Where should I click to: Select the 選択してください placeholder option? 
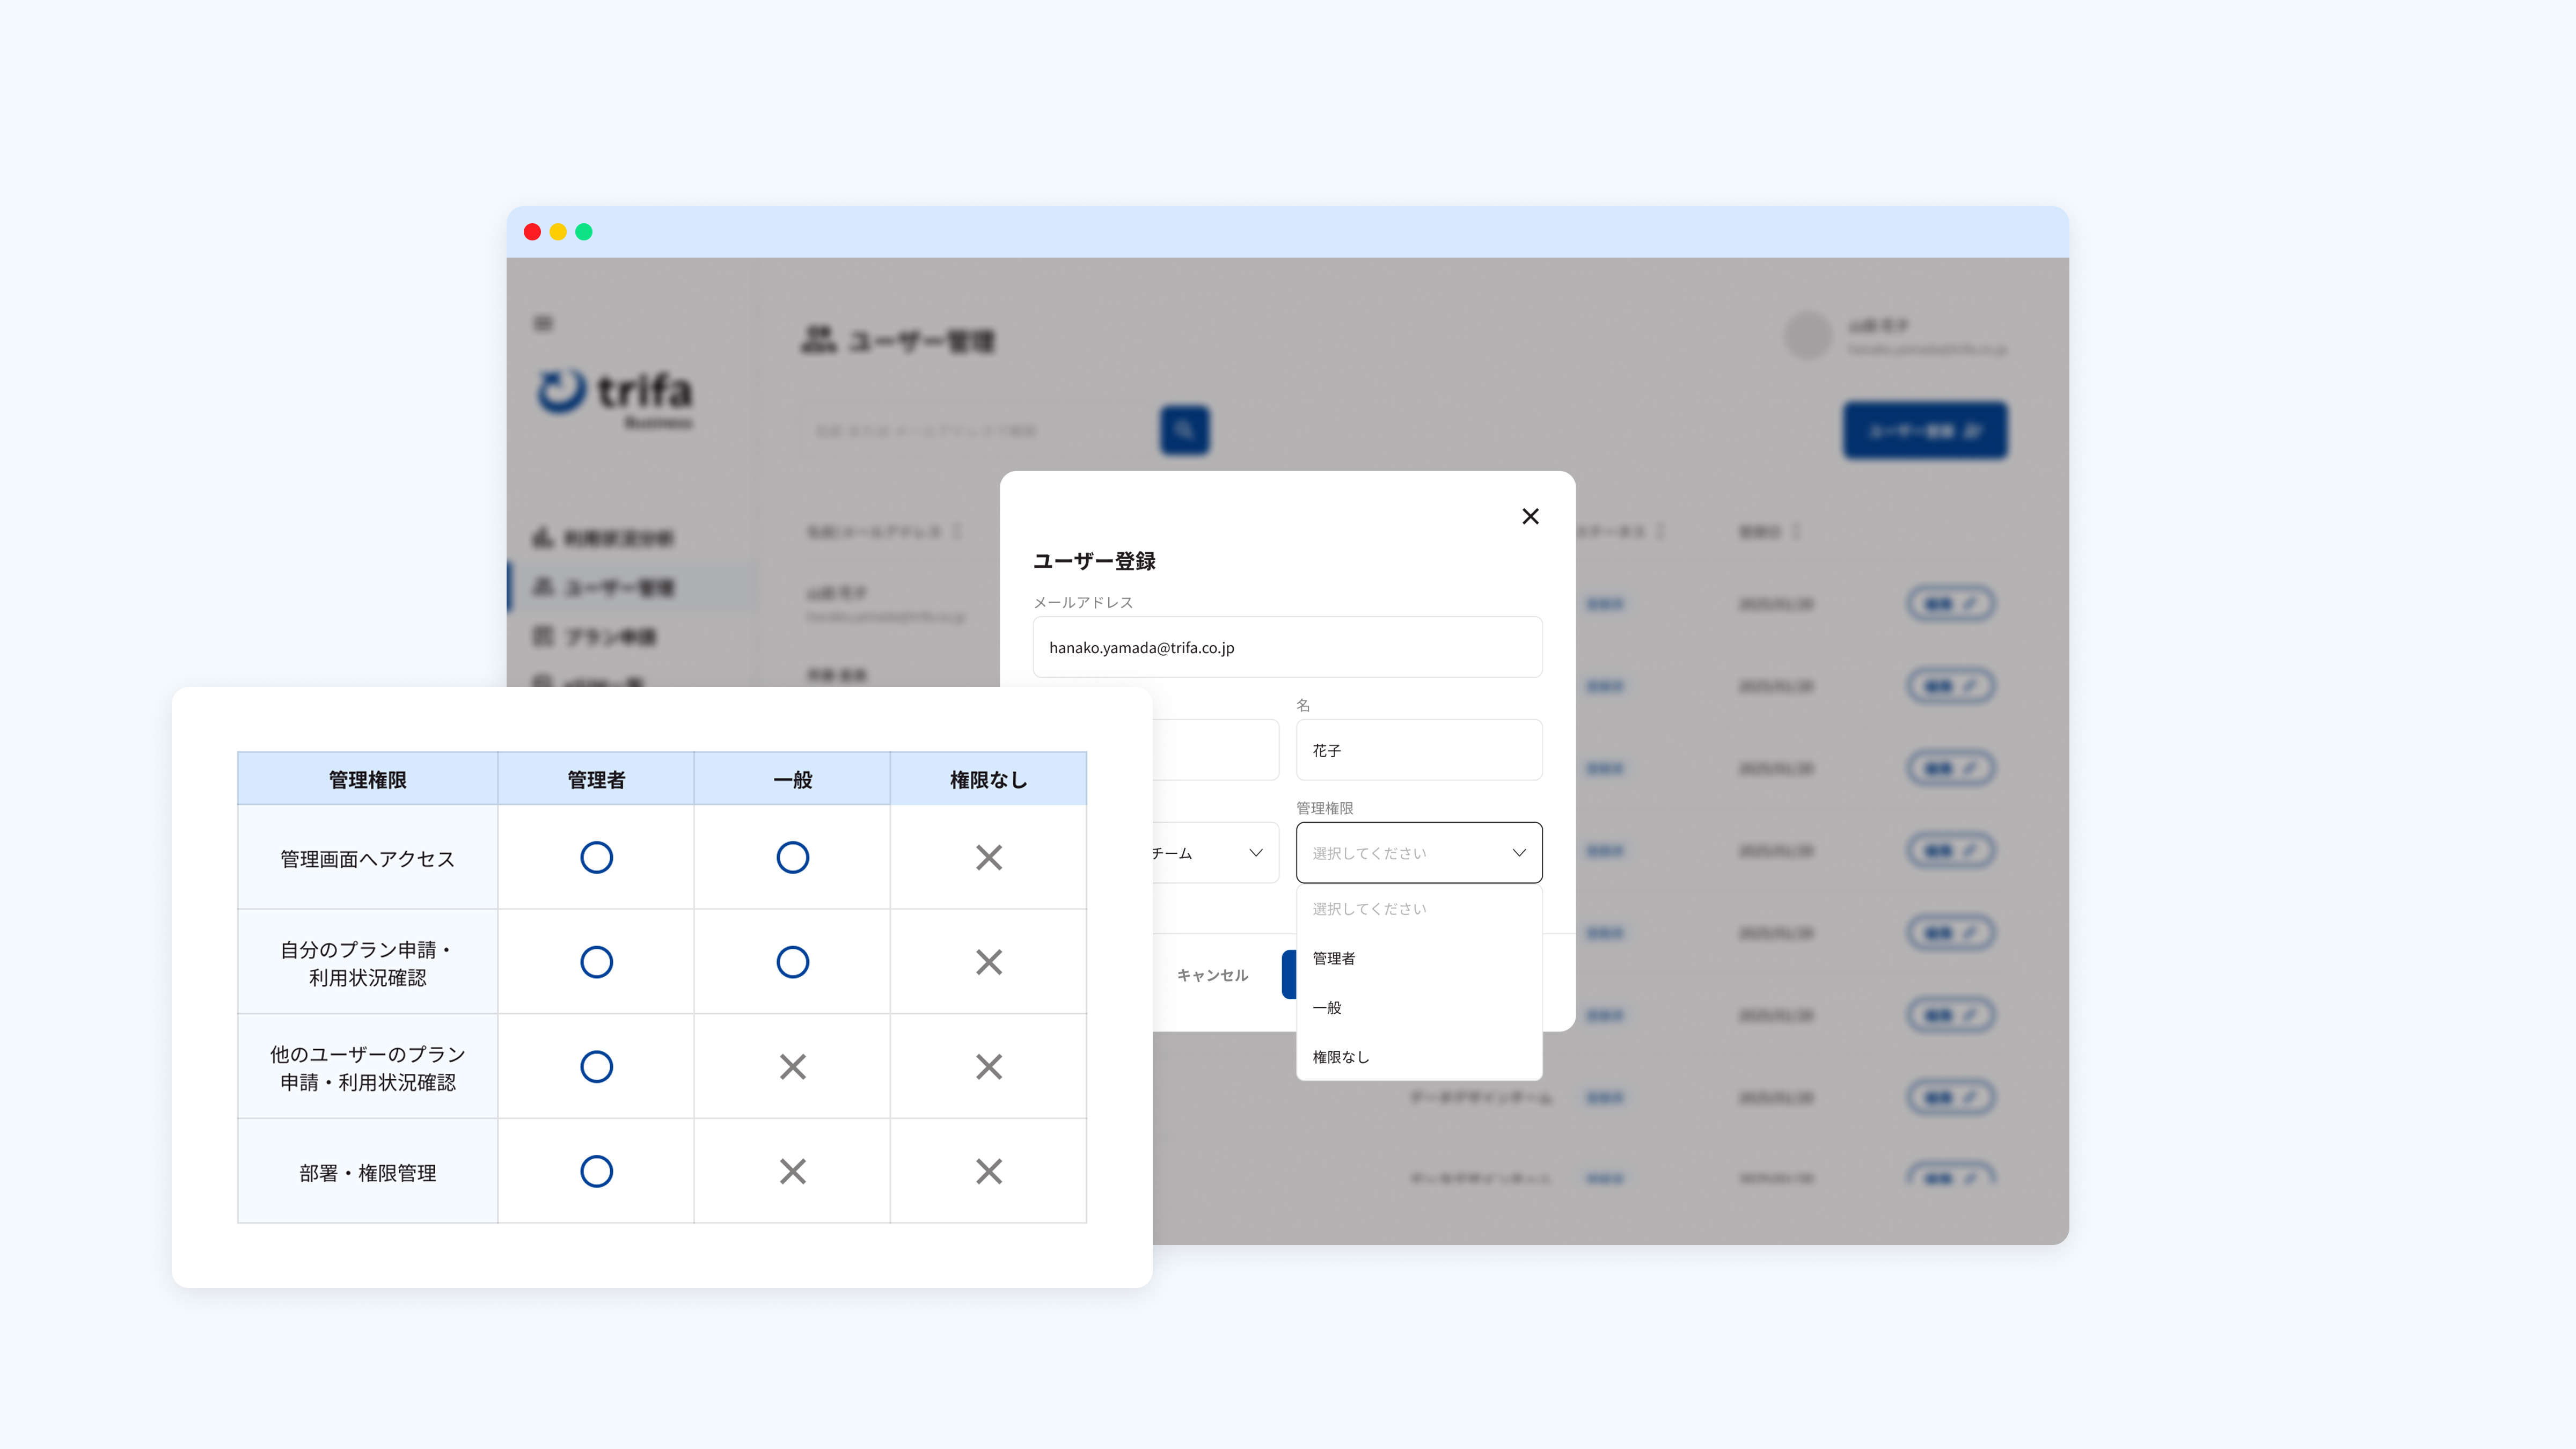[x=1369, y=909]
